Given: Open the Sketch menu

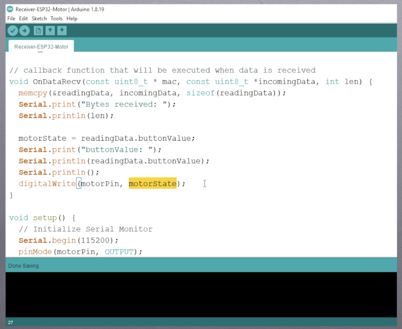Looking at the screenshot, I should click(39, 18).
